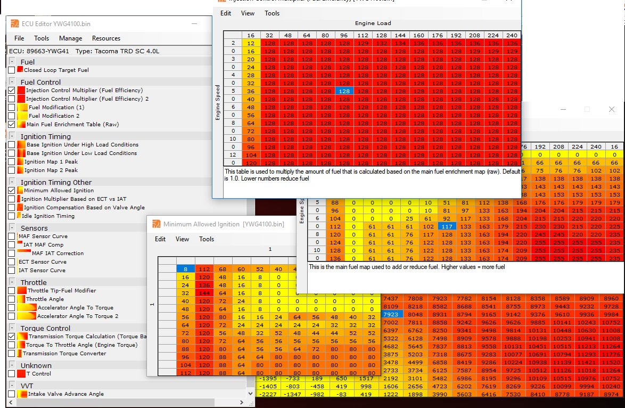Click Throttle Tip-Fuel Modifier icon
This screenshot has height=408, width=625.
pos(22,291)
